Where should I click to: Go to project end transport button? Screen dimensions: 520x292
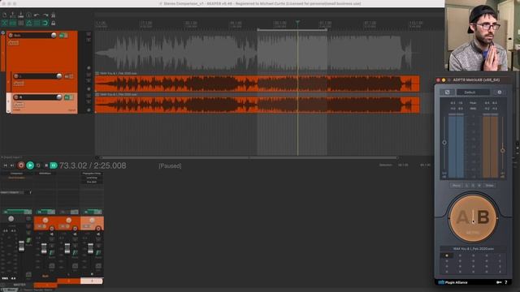(x=12, y=165)
